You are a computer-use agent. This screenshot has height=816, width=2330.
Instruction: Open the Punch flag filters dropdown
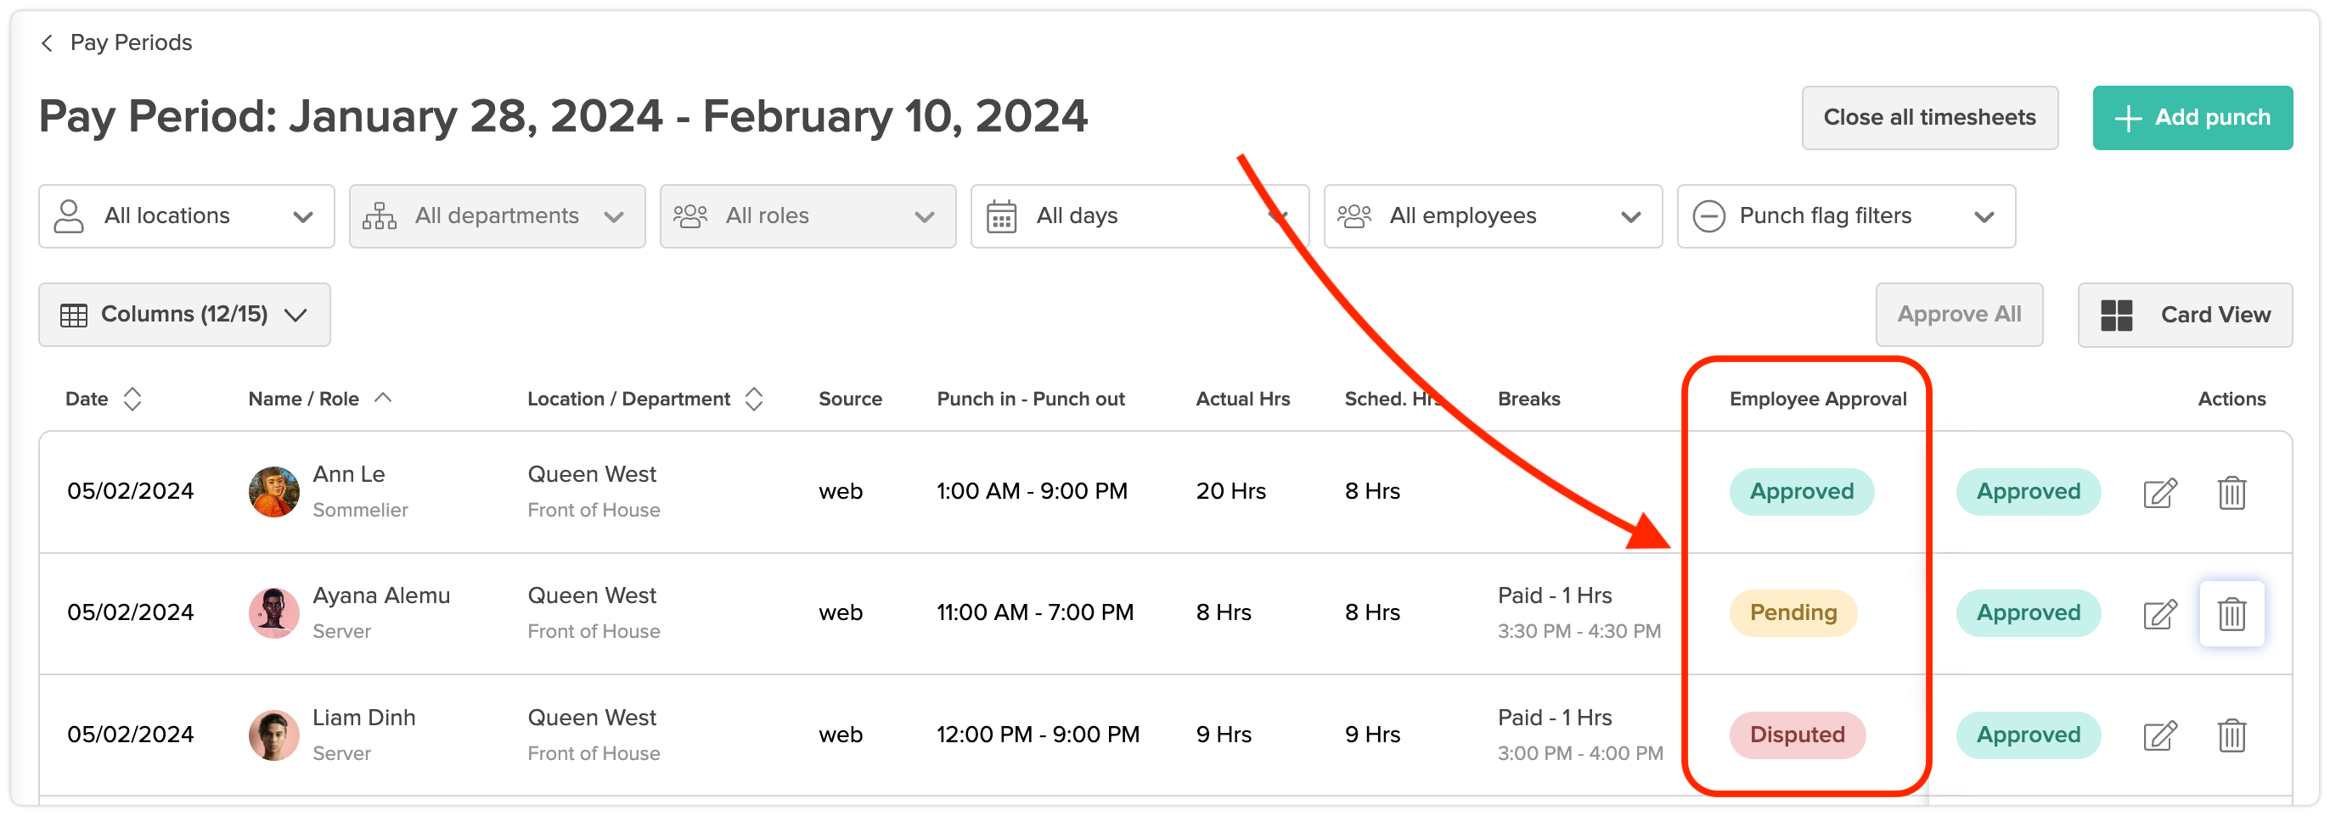(1845, 216)
